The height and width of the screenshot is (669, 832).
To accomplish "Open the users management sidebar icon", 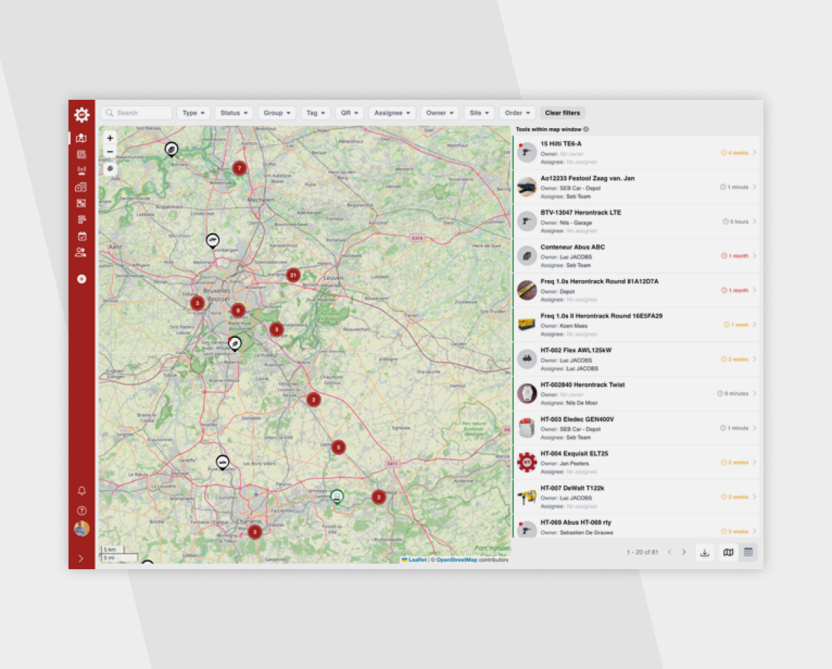I will coord(81,253).
